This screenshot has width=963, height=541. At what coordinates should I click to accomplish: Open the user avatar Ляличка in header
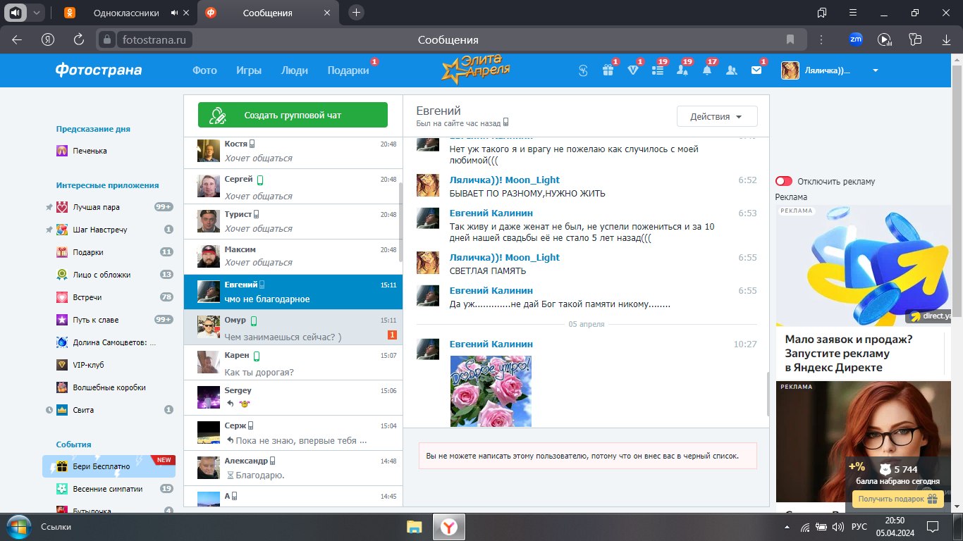(x=790, y=70)
